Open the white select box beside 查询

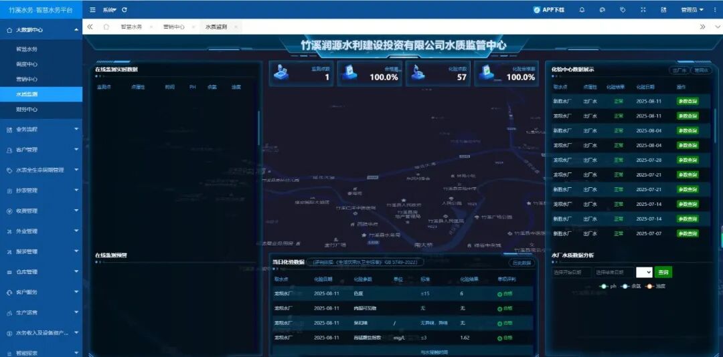pyautogui.click(x=644, y=272)
